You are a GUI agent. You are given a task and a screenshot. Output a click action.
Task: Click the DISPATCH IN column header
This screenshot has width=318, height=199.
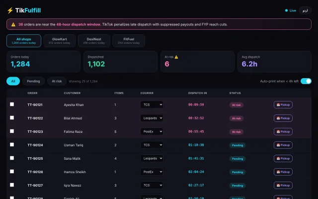click(198, 93)
